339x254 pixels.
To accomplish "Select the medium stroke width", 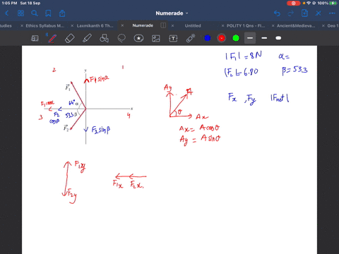I will click(x=264, y=38).
